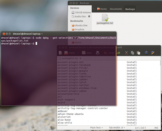162x131 pixels.
Task: Eject the Audio Disc
Action: pyautogui.click(x=89, y=16)
